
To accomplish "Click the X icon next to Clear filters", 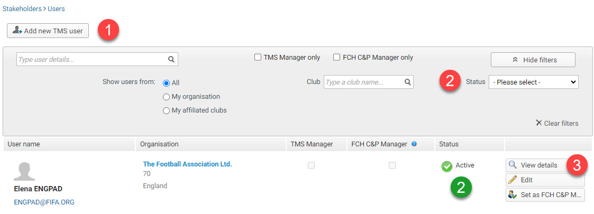I will 538,123.
